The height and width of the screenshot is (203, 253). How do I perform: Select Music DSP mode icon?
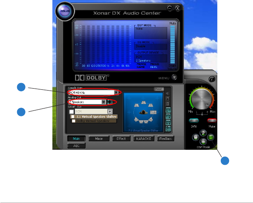pyautogui.click(x=203, y=133)
